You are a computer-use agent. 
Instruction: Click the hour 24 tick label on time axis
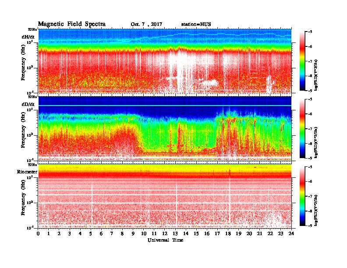(291, 234)
